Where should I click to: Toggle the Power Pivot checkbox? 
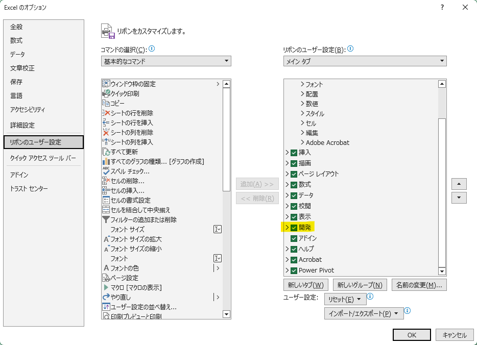click(294, 270)
